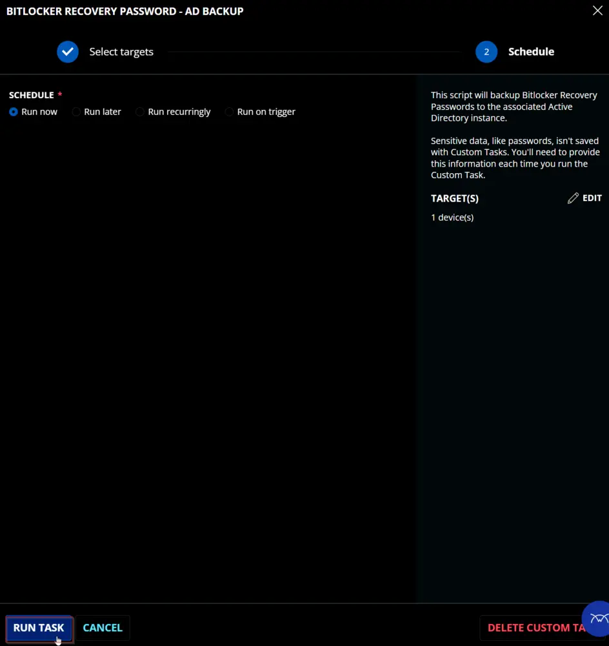Click the dialog title Bitlocker Recovery Password
Viewport: 609px width, 646px height.
[125, 11]
